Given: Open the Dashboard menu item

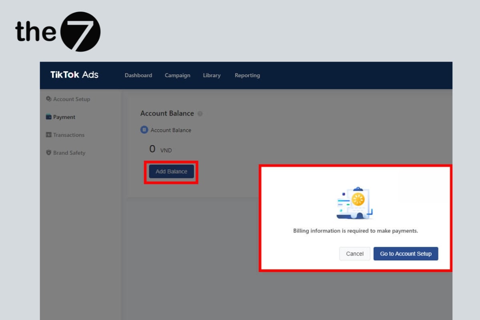Looking at the screenshot, I should click(x=138, y=75).
